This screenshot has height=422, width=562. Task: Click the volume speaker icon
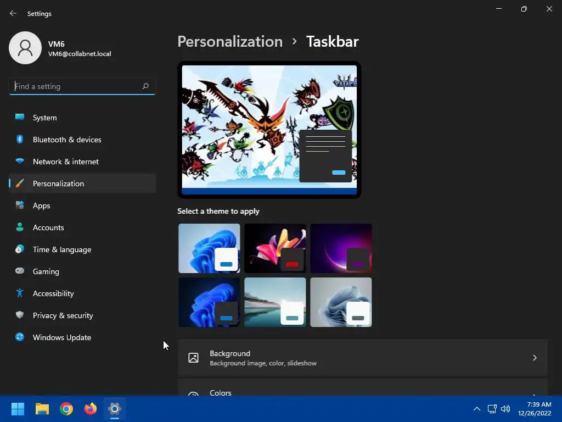tap(505, 409)
